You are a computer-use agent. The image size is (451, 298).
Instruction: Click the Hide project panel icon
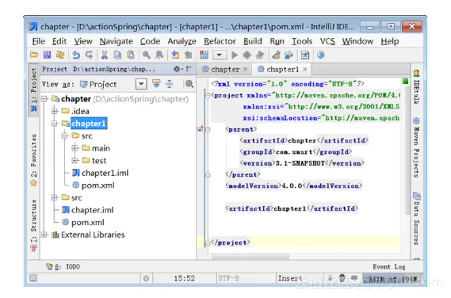click(189, 69)
